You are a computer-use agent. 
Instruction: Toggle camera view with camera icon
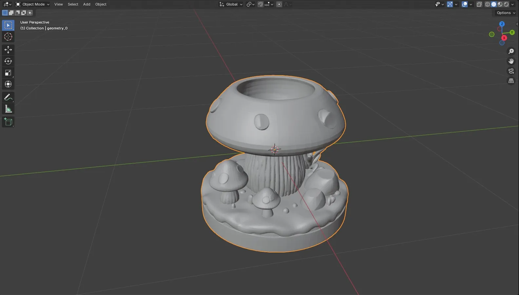511,71
